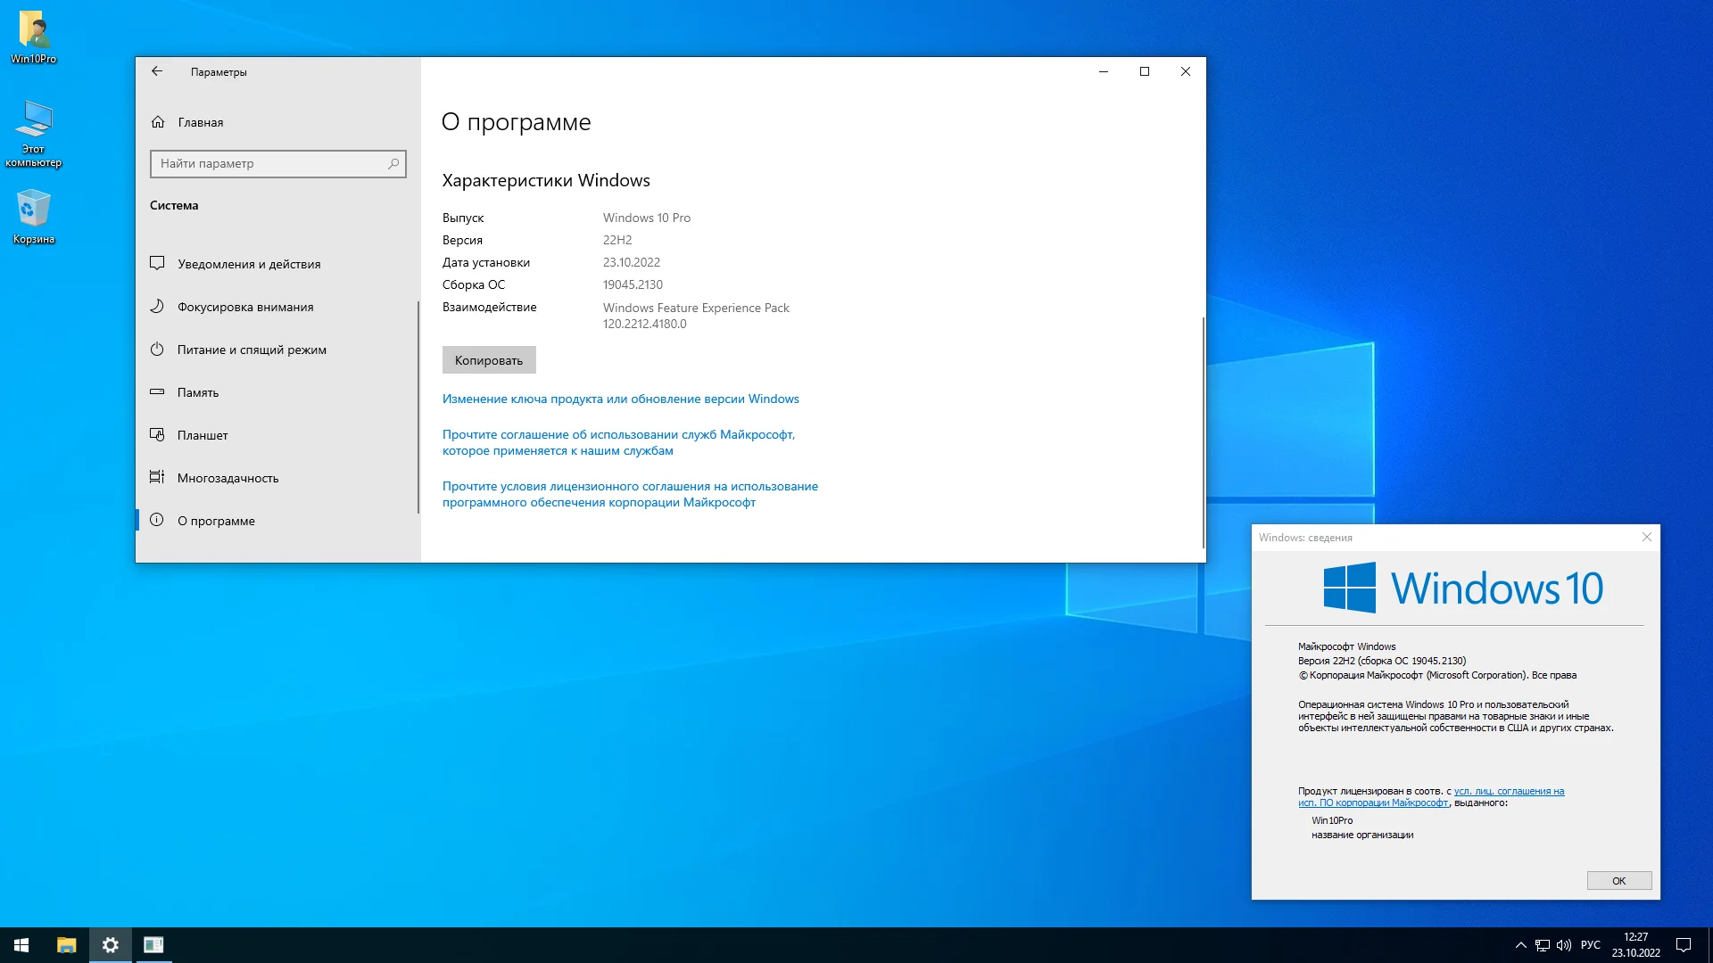Open Уведомления и действия settings
1713x963 pixels.
click(x=248, y=264)
